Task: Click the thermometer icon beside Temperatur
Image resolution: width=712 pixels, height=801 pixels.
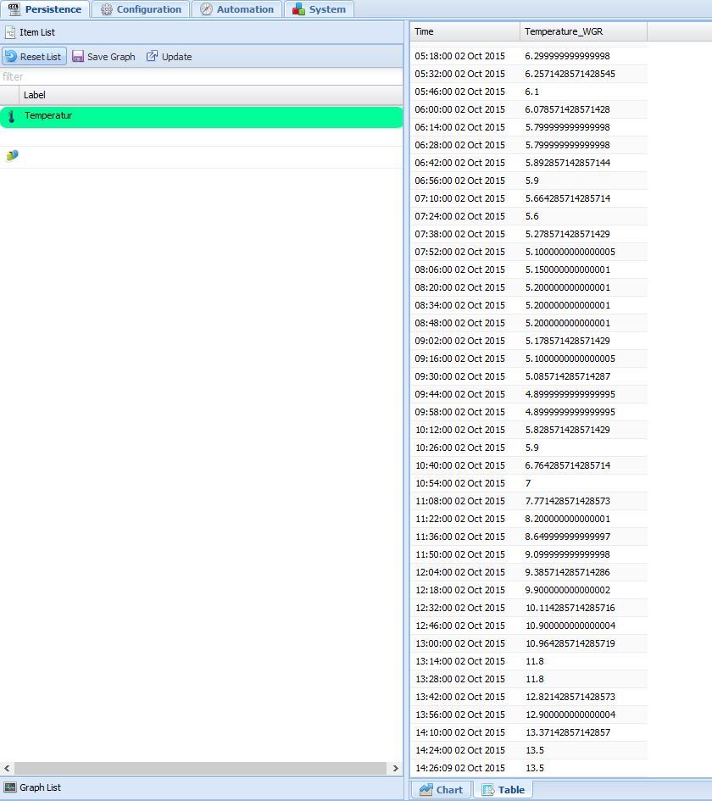Action: [11, 116]
